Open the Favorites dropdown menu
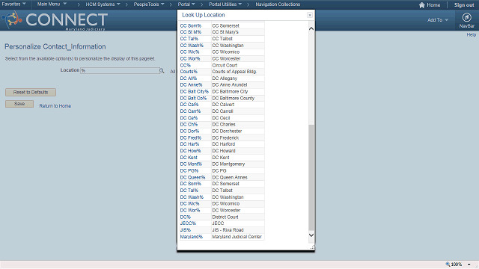This screenshot has height=269, width=479. pyautogui.click(x=13, y=4)
